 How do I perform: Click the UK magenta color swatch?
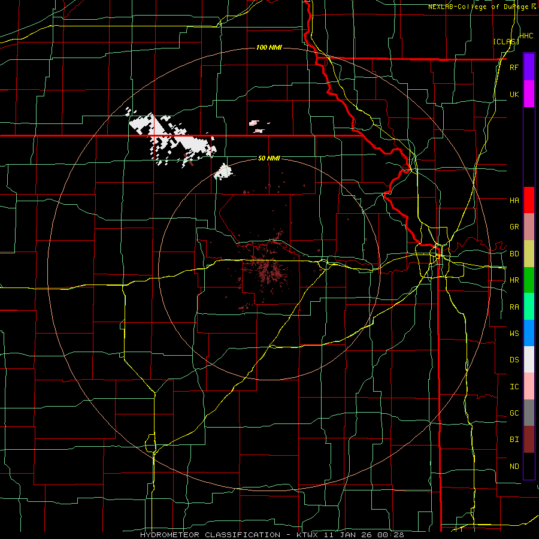point(529,93)
